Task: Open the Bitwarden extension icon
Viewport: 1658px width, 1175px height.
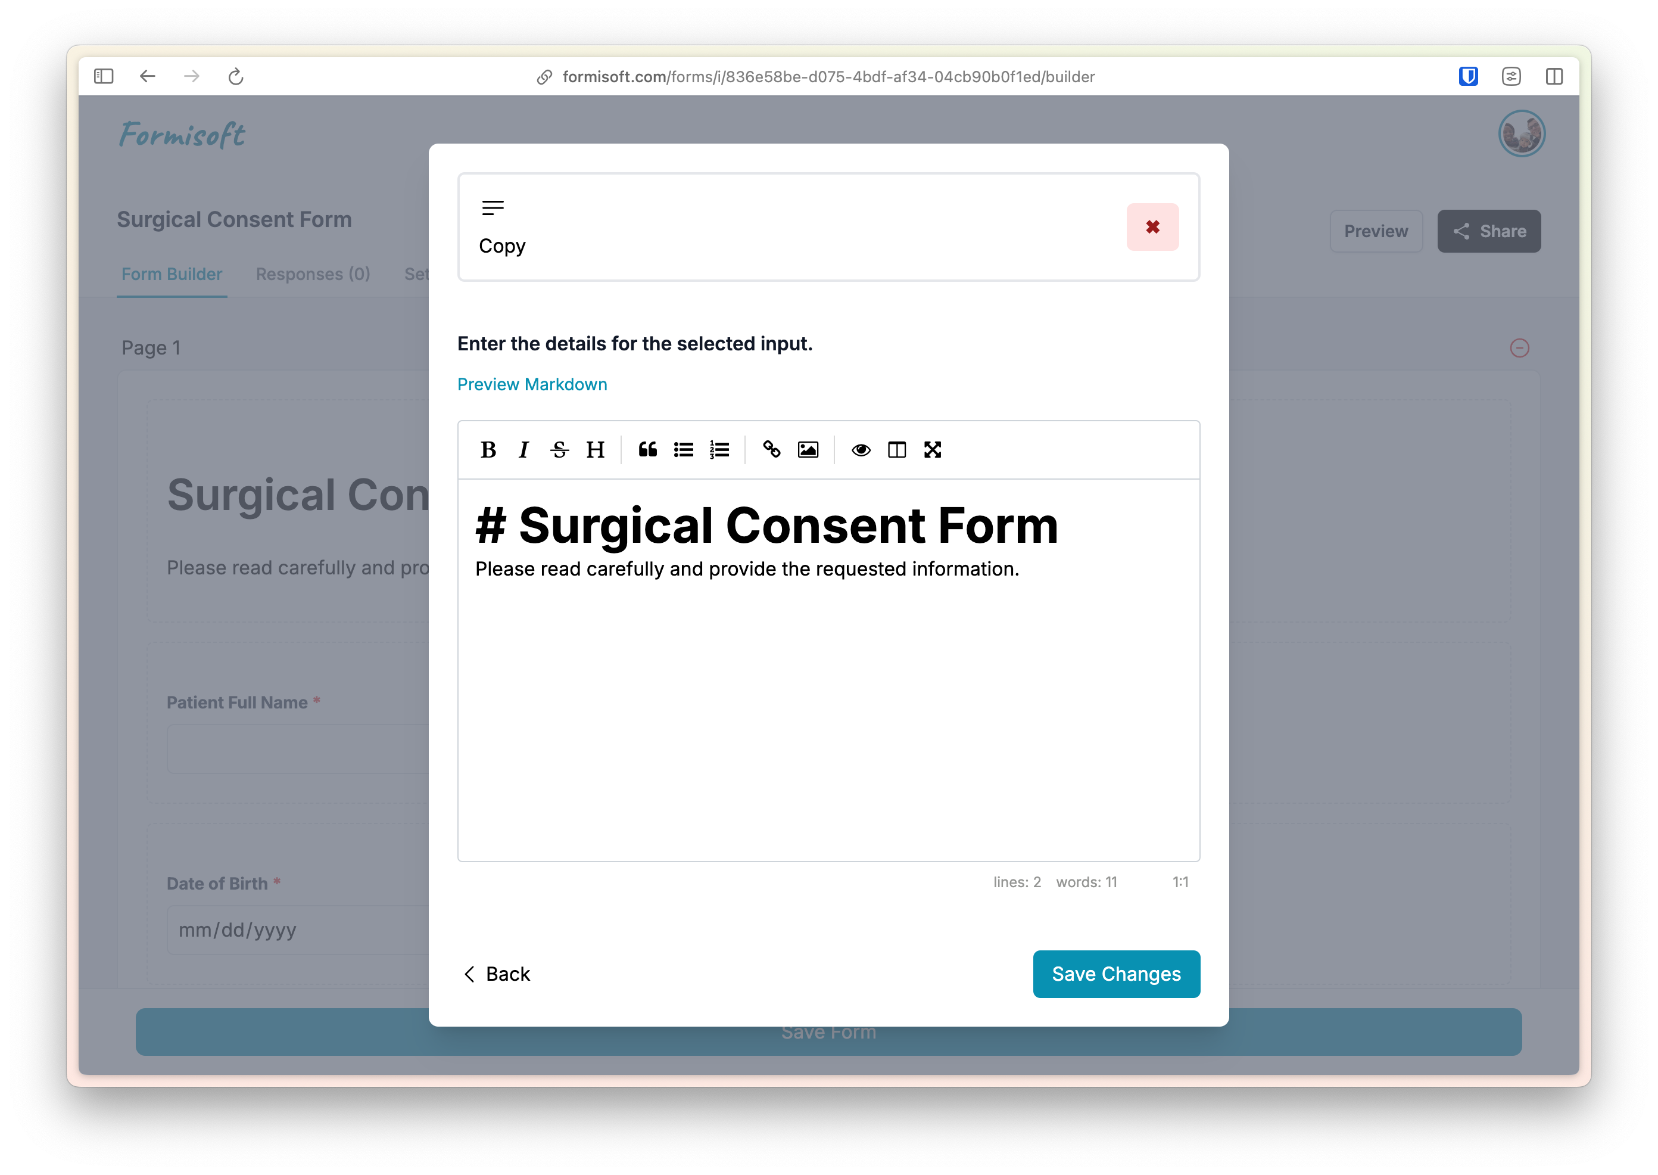Action: 1468,77
